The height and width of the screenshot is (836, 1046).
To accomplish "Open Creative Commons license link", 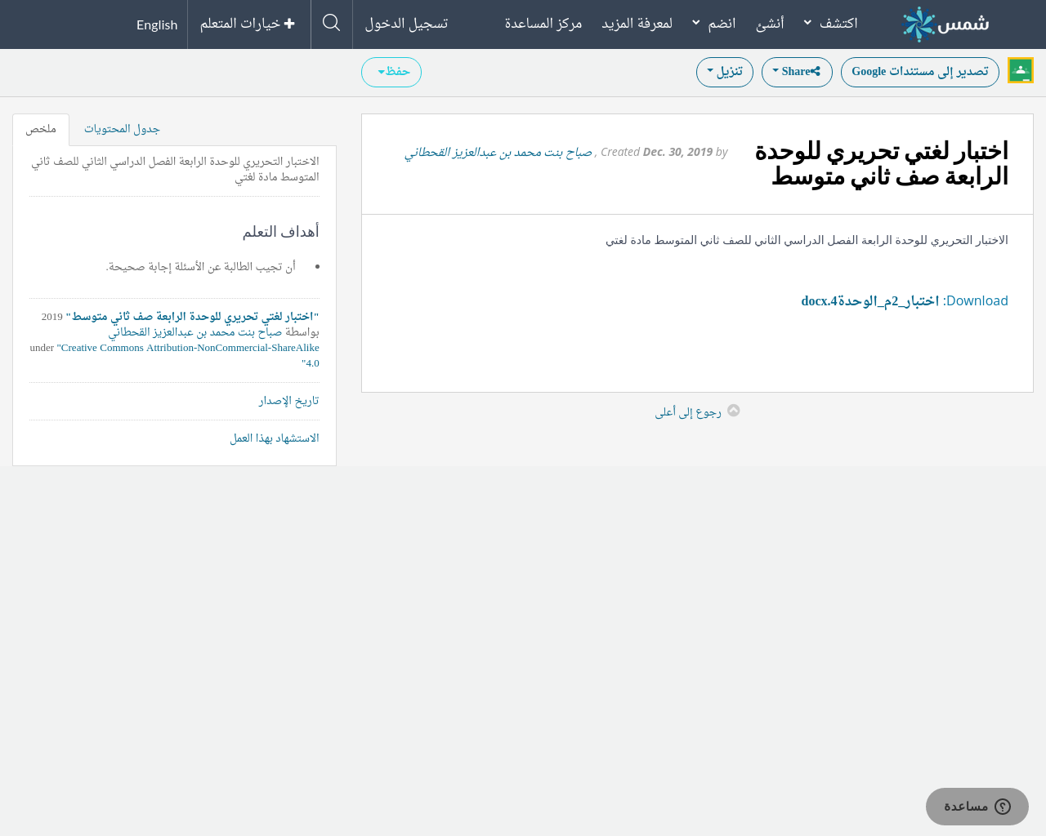I will [188, 355].
